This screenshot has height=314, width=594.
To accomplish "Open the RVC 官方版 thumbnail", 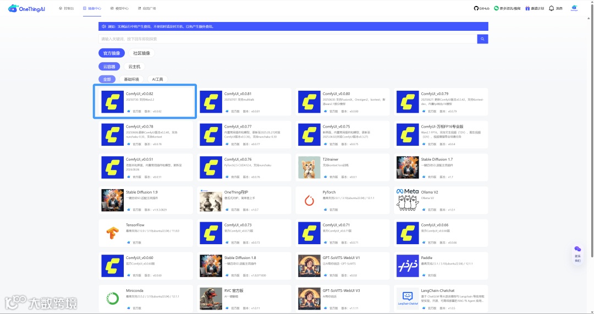I will point(211,299).
